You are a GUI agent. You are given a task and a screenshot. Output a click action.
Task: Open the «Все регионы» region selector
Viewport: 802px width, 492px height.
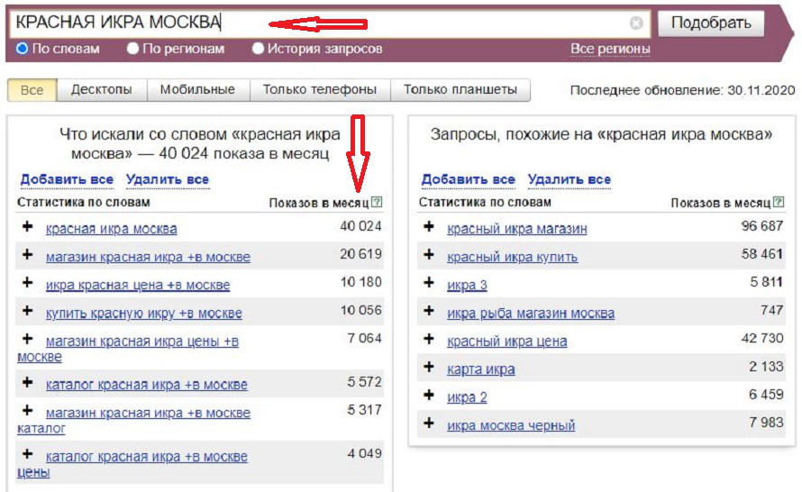[610, 49]
